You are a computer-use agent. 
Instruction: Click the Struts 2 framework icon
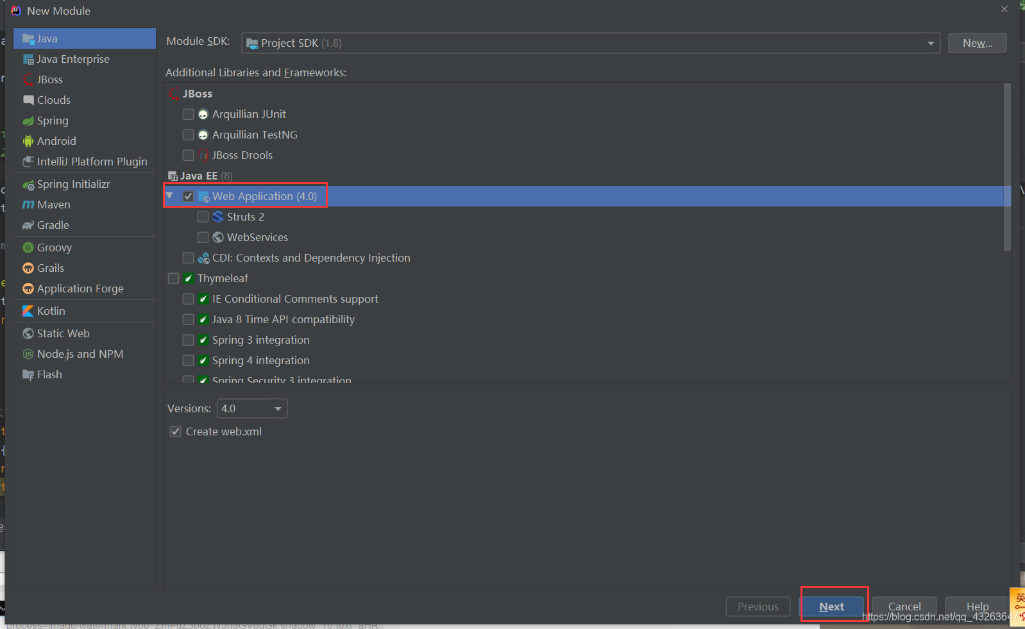coord(218,217)
